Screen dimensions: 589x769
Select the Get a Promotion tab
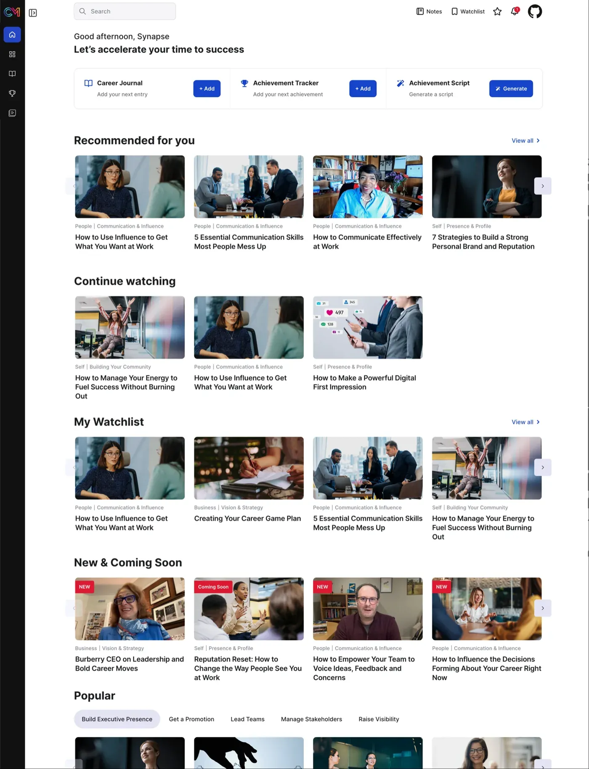pos(191,719)
